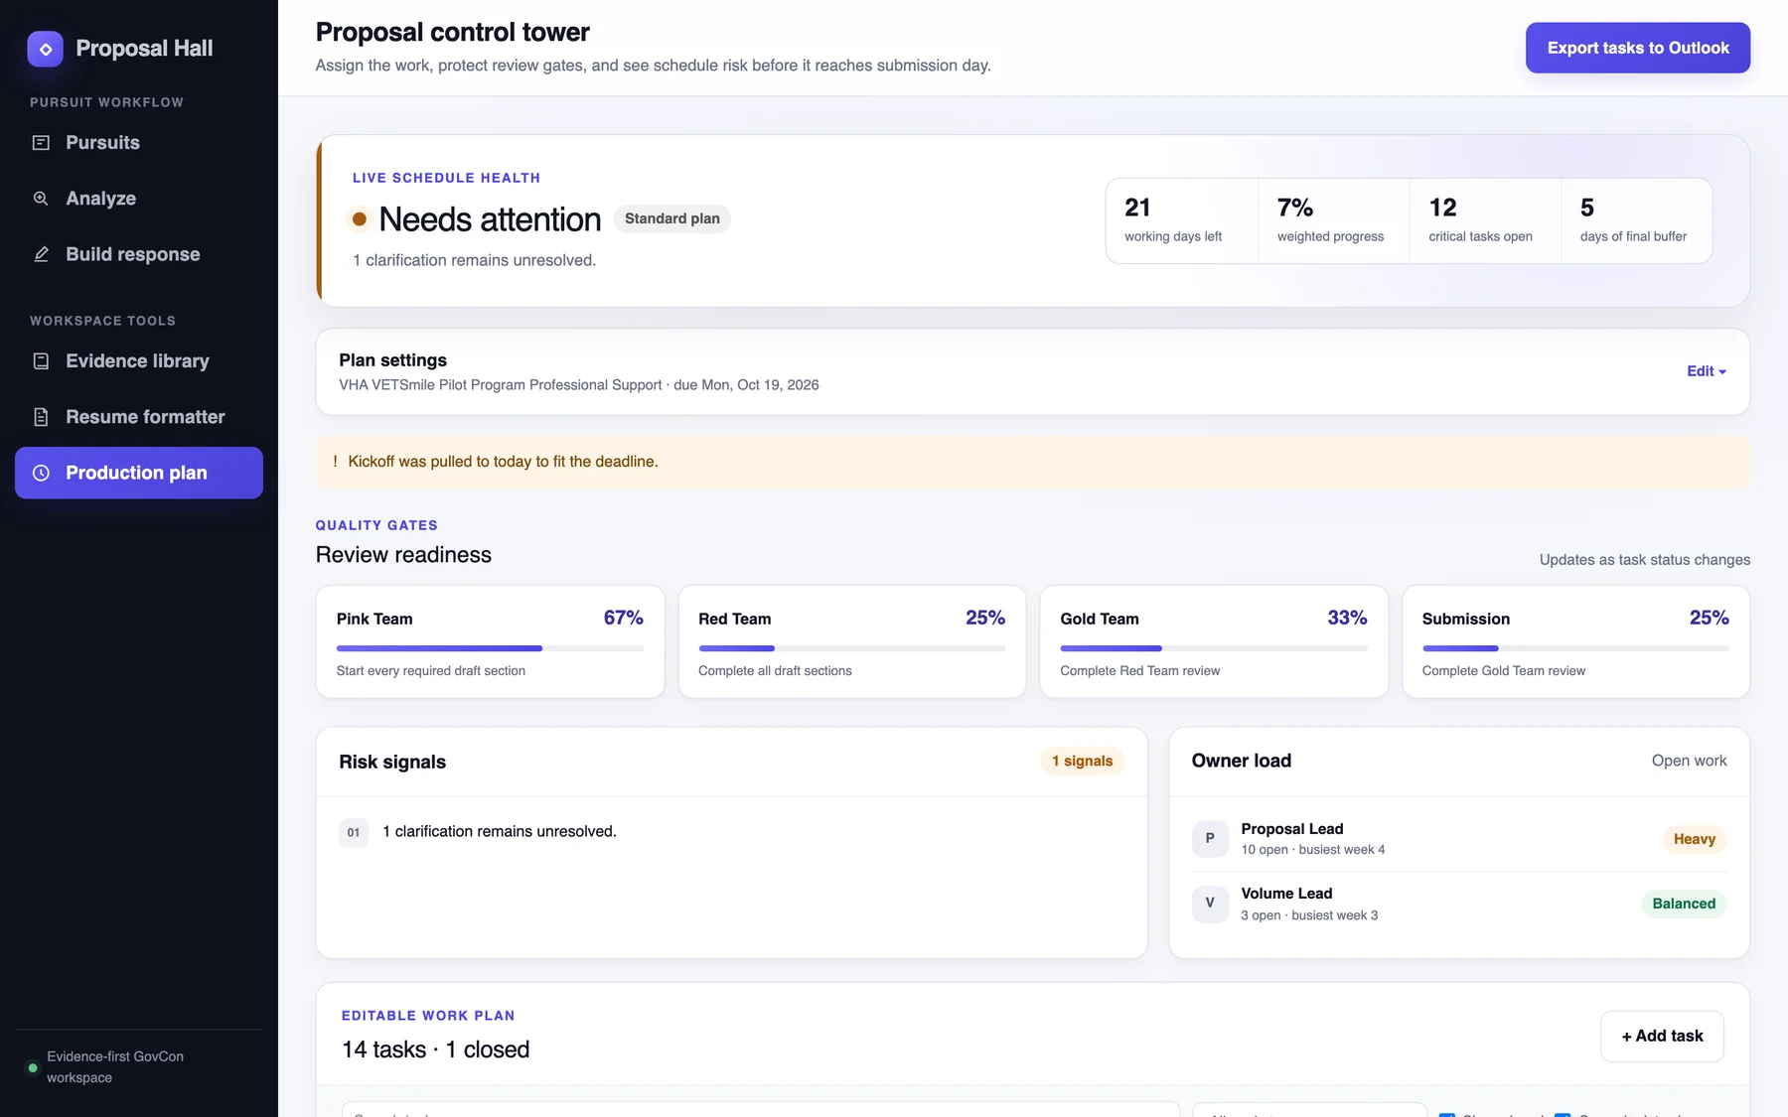Click the '1 signals' badge

pos(1083,762)
